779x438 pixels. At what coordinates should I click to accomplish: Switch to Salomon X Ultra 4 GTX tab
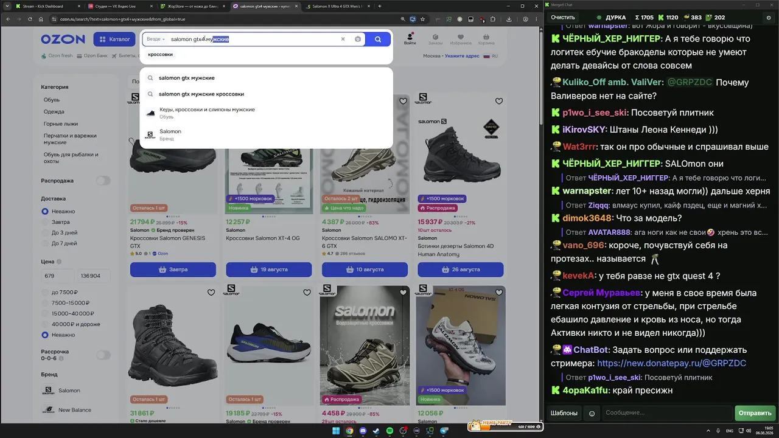click(x=337, y=6)
